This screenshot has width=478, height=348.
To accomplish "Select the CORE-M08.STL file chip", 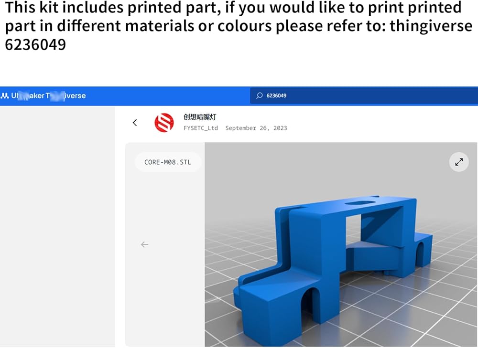I will (168, 162).
